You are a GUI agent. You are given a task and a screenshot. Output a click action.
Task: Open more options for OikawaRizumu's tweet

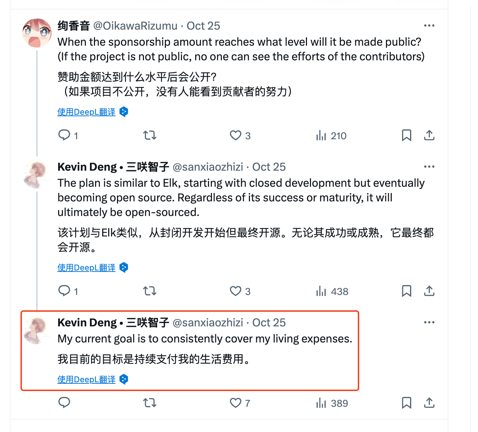tap(429, 26)
